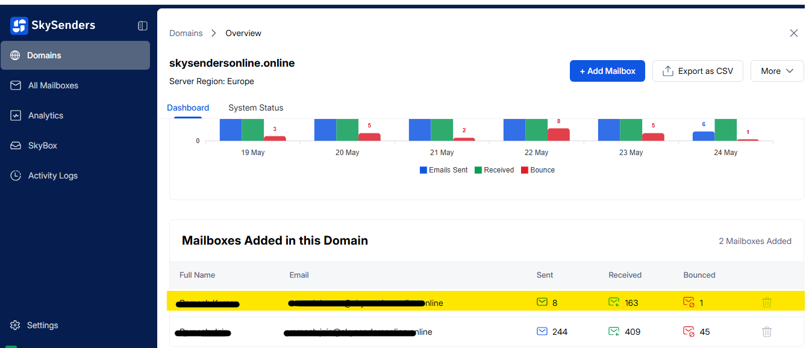806x348 pixels.
Task: Click the 163 received value
Action: [631, 303]
